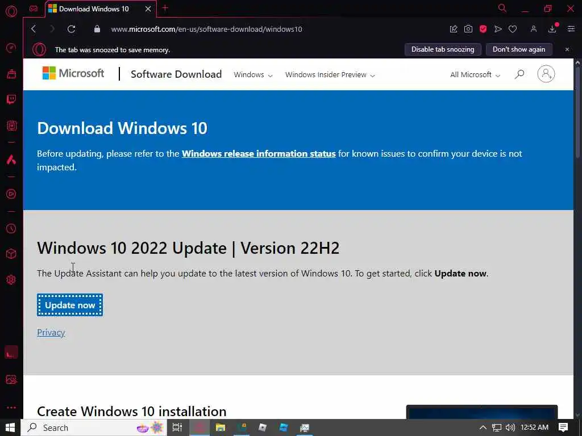The image size is (582, 436).
Task: Open the network icon in tray
Action: pyautogui.click(x=497, y=428)
